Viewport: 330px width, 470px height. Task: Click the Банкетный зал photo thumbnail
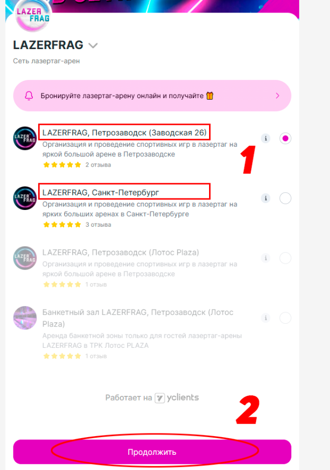25,318
